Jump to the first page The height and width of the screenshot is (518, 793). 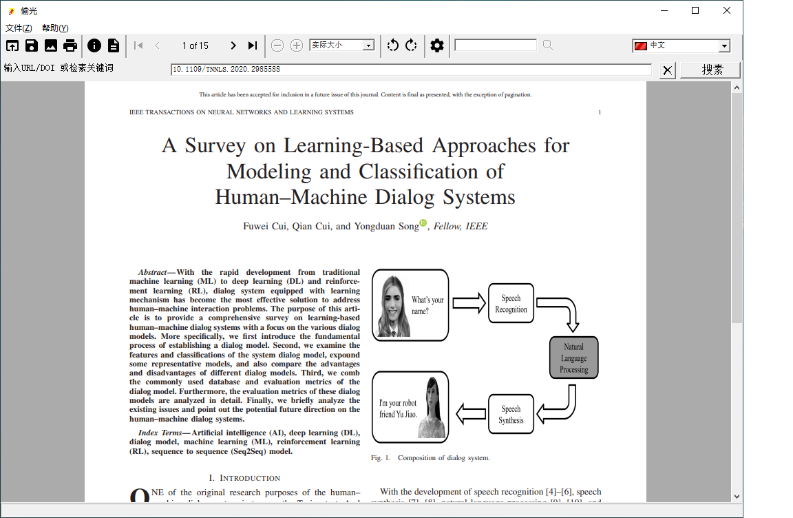pyautogui.click(x=138, y=45)
